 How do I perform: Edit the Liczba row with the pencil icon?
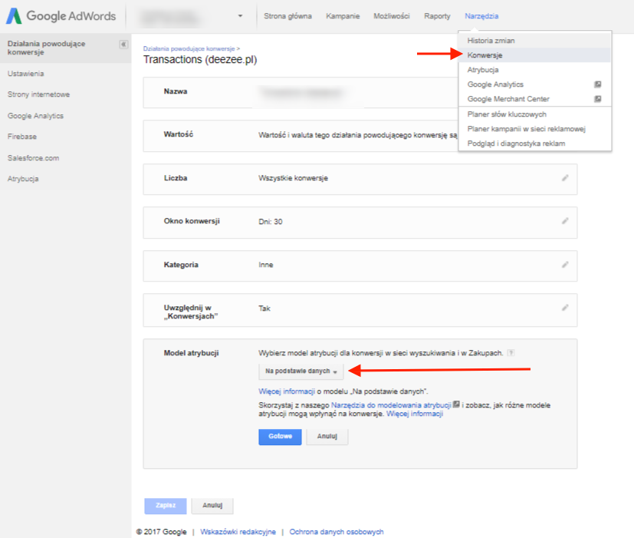point(565,178)
